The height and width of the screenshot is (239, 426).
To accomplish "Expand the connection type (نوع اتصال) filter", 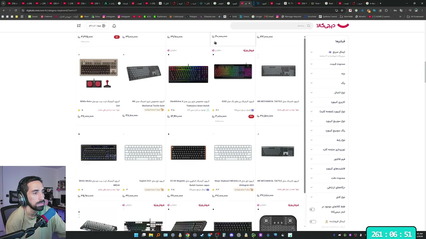I will [x=327, y=93].
